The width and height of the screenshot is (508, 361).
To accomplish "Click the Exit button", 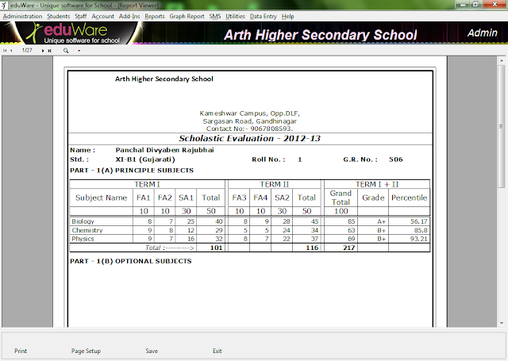I will tap(217, 351).
